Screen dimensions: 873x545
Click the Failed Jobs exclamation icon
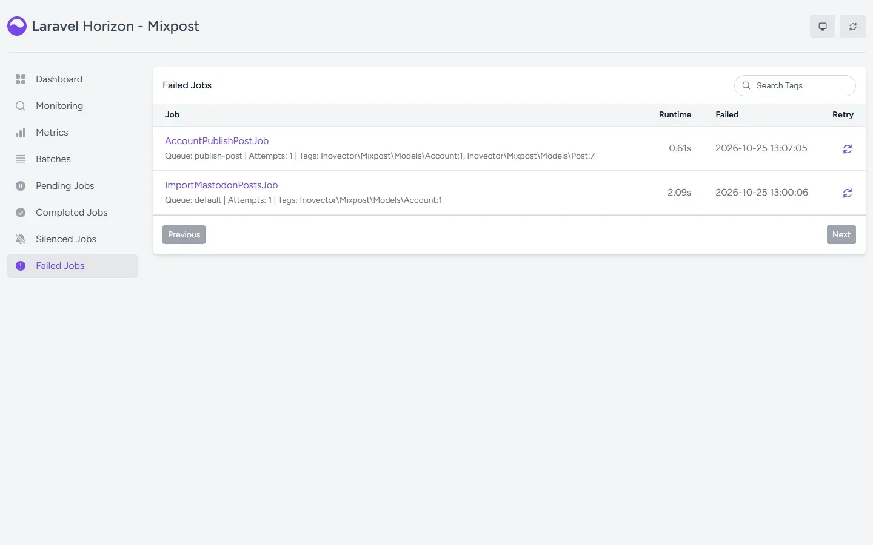coord(21,266)
